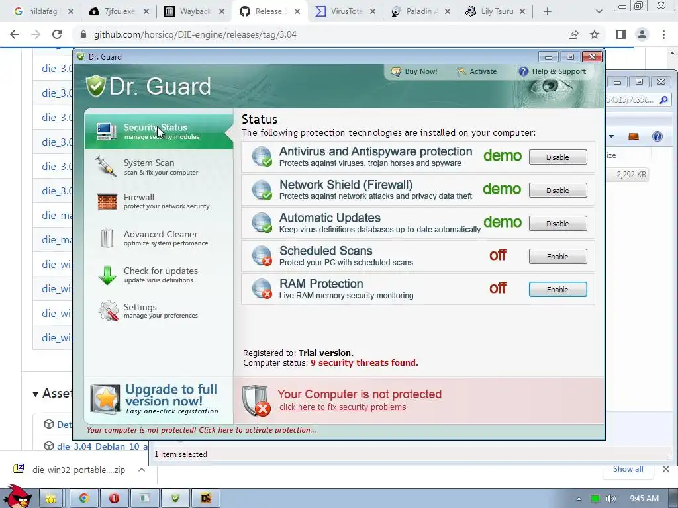Switch to the VirusTotal browser tab
The image size is (678, 508).
346,11
